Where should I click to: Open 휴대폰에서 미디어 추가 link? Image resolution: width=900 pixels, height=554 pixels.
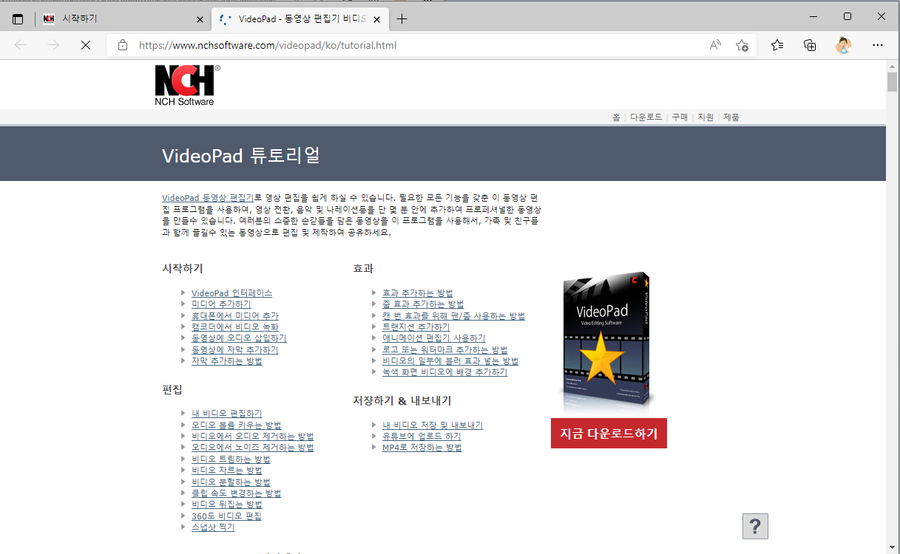235,315
